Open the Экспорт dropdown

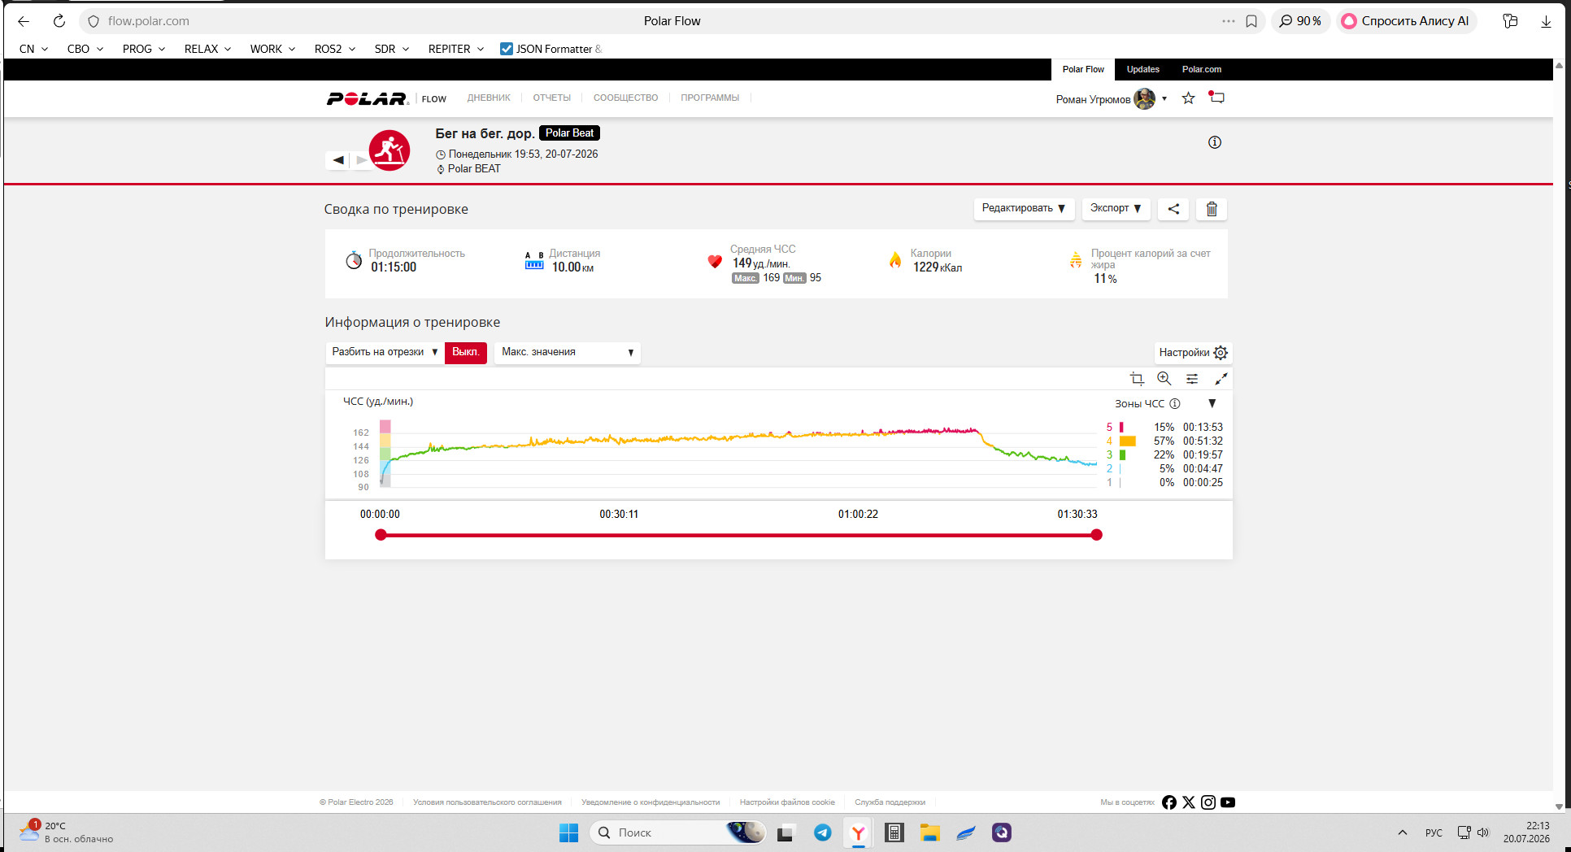coord(1116,209)
